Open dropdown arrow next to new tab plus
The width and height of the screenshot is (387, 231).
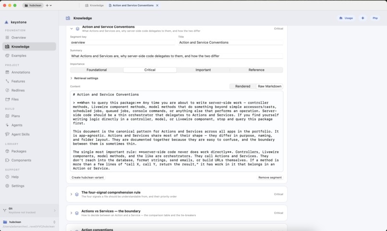click(51, 5)
